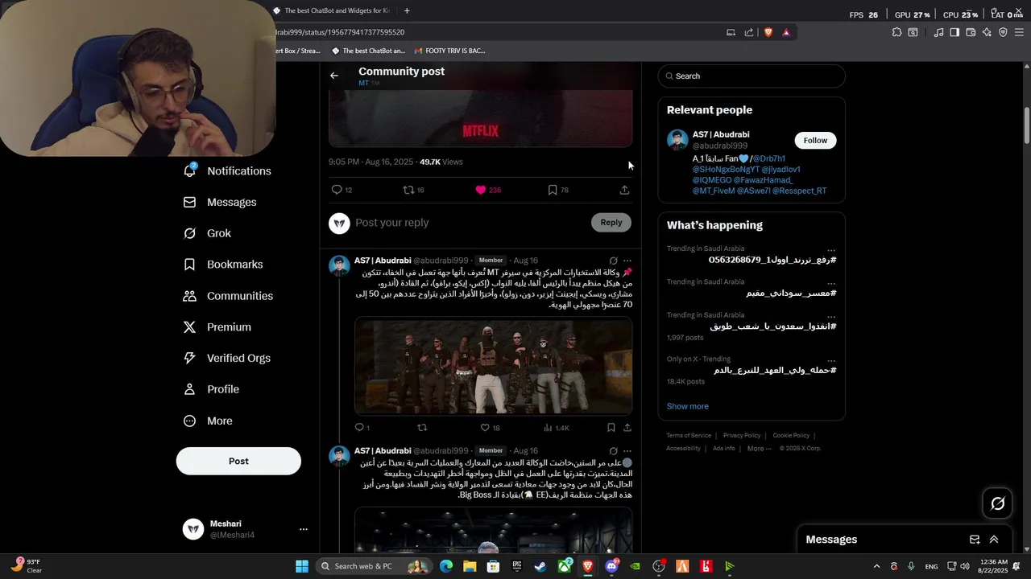Open Grok actions on first Abudrabi reply
Viewport: 1031px width, 579px height.
click(x=613, y=261)
